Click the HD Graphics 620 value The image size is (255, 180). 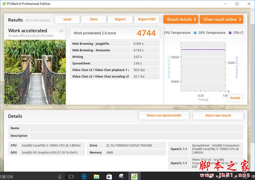[49, 152]
